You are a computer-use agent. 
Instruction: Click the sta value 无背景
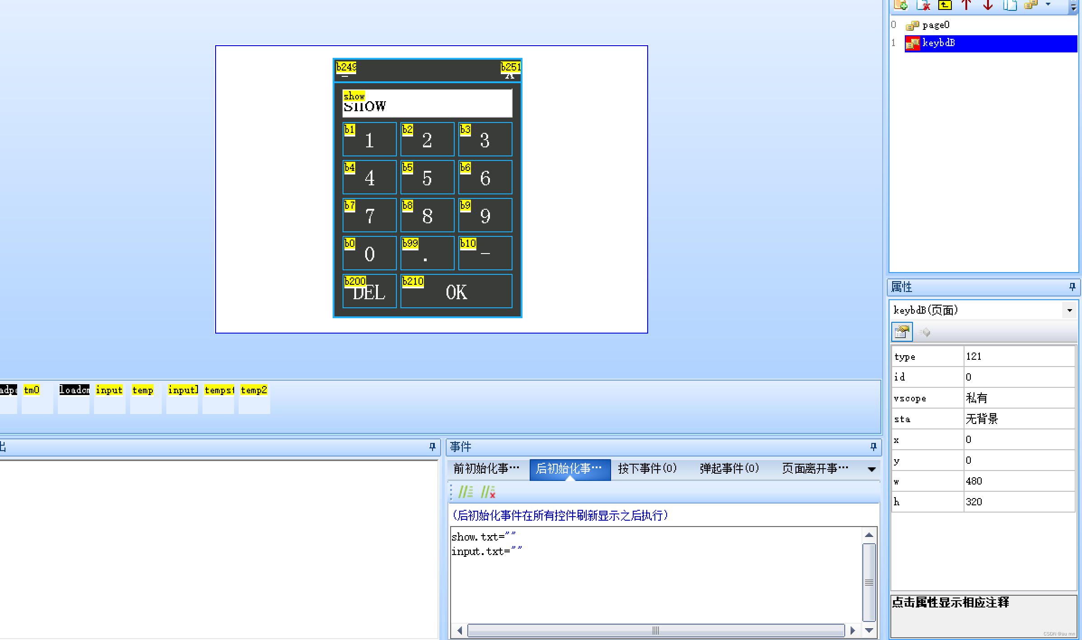click(1019, 419)
